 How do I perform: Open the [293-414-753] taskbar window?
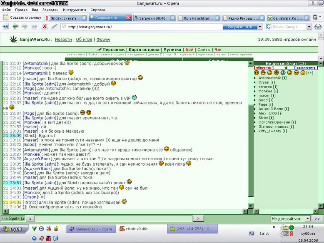(192, 229)
